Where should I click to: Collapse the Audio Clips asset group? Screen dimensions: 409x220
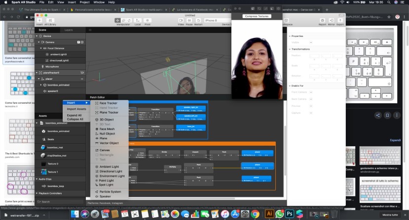(37, 179)
